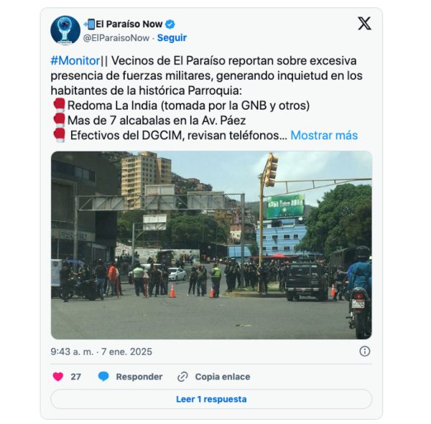This screenshot has width=431, height=424.
Task: Click the blue verified badge icon
Action: pos(170,24)
